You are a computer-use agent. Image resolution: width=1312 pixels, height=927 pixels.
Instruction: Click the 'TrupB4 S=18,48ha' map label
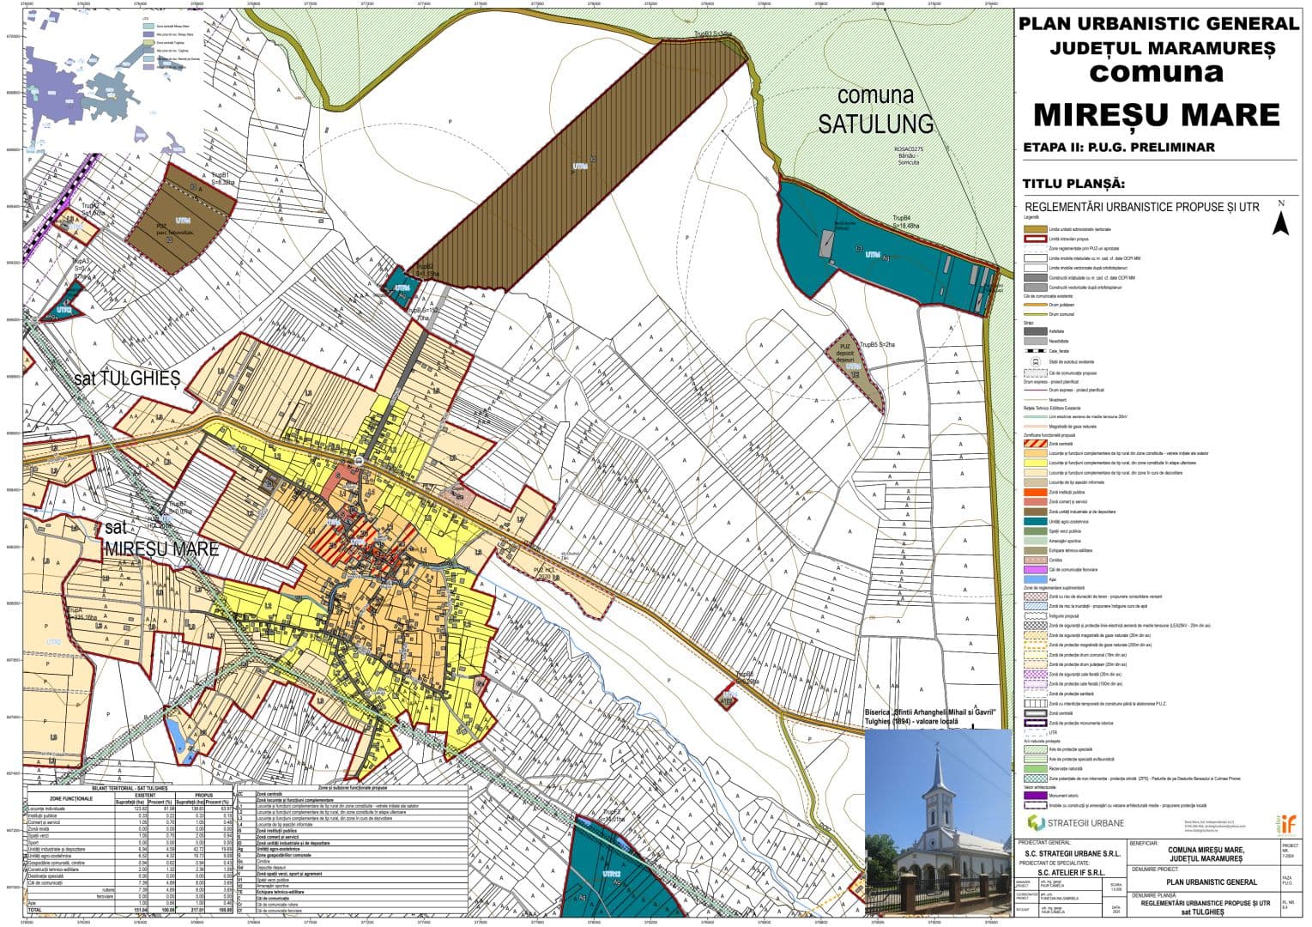pos(905,222)
